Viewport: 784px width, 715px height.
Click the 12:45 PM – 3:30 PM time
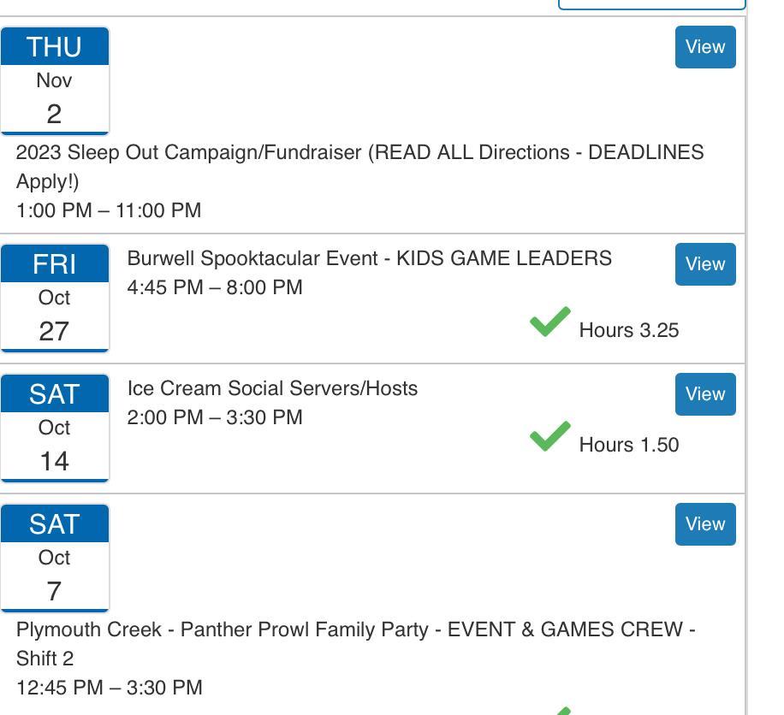[110, 688]
